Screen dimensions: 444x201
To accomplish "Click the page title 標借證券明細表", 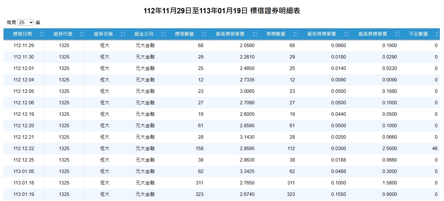I will tap(275, 11).
